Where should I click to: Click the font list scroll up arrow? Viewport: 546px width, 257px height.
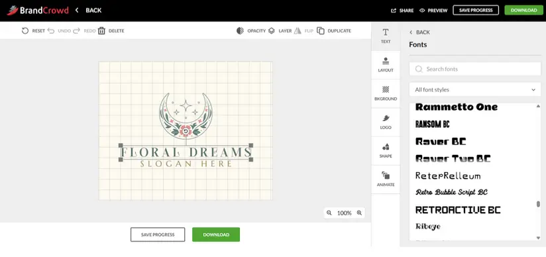[538, 106]
